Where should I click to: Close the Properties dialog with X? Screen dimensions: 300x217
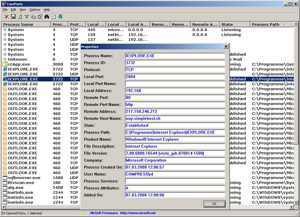226,46
